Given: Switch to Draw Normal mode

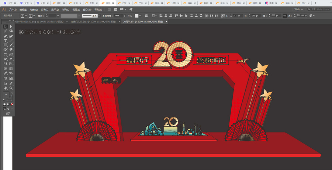Looking at the screenshot, I should 5,109.
